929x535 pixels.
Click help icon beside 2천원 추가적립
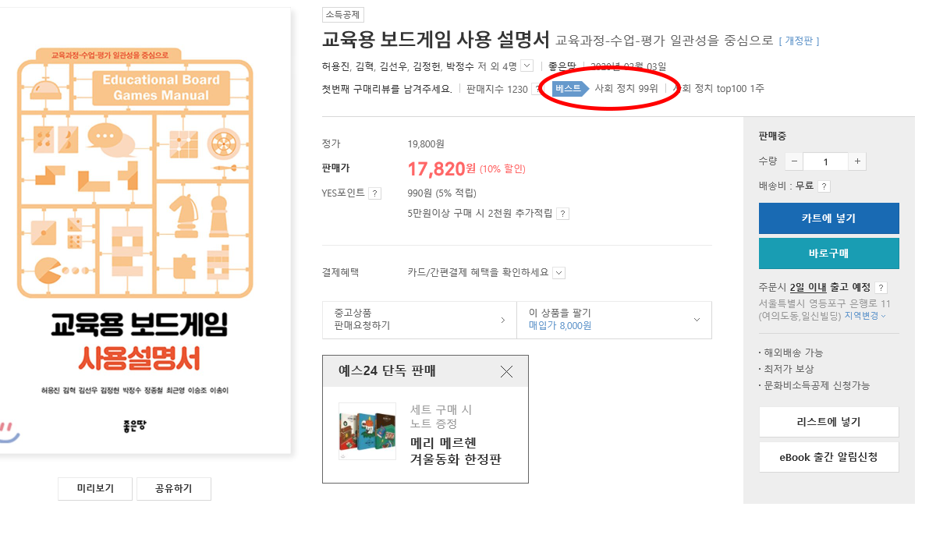563,213
